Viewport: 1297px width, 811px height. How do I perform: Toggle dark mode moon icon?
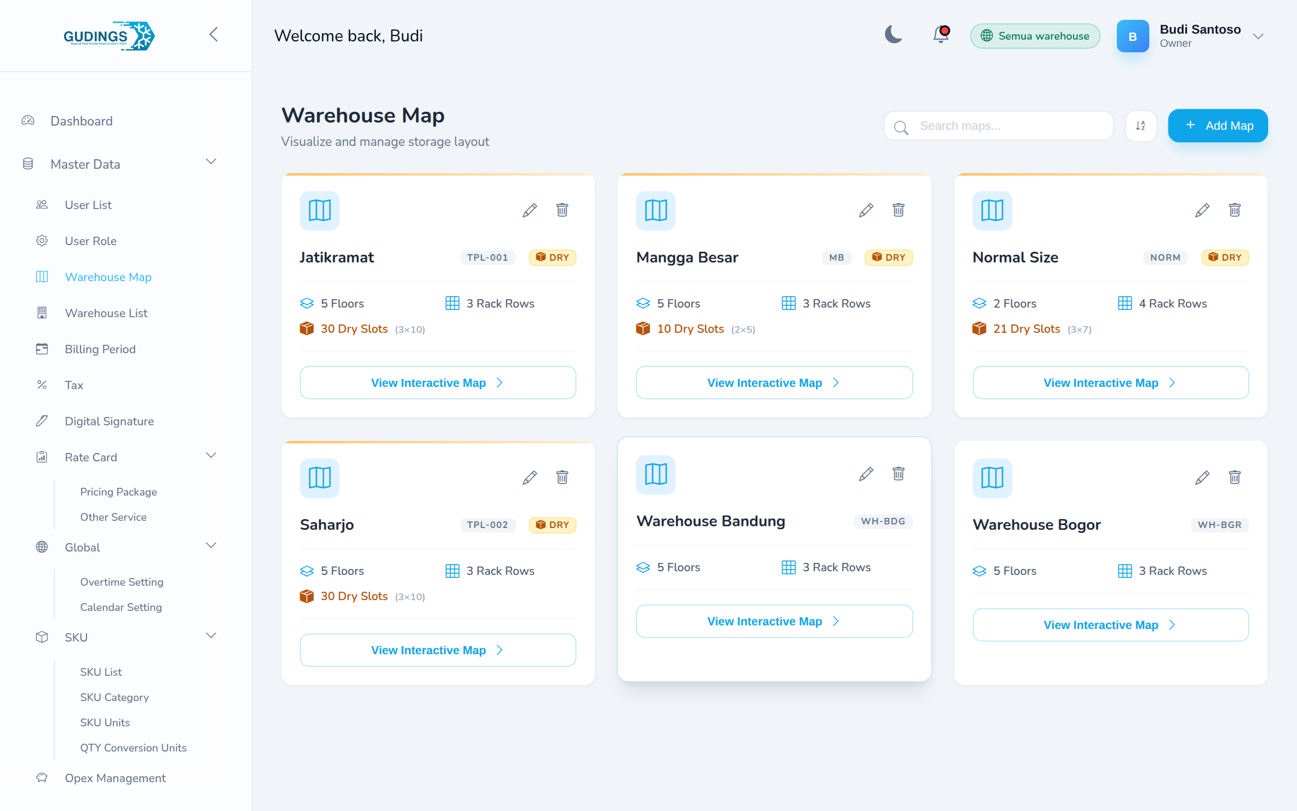coord(893,35)
